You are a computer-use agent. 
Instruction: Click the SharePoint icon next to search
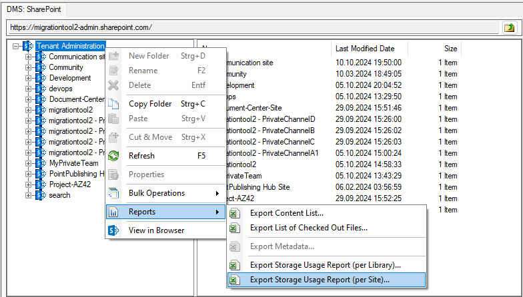[41, 195]
